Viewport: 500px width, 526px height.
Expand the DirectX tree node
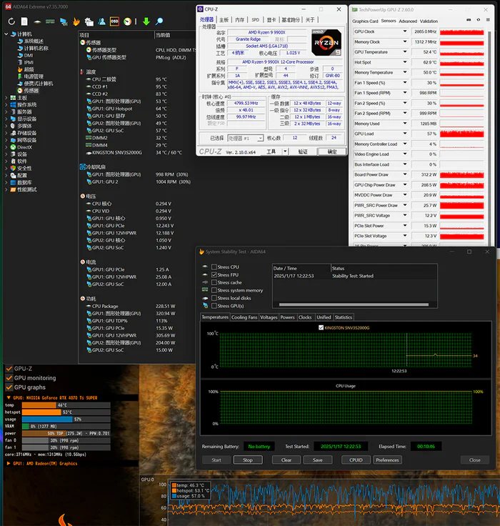point(6,147)
